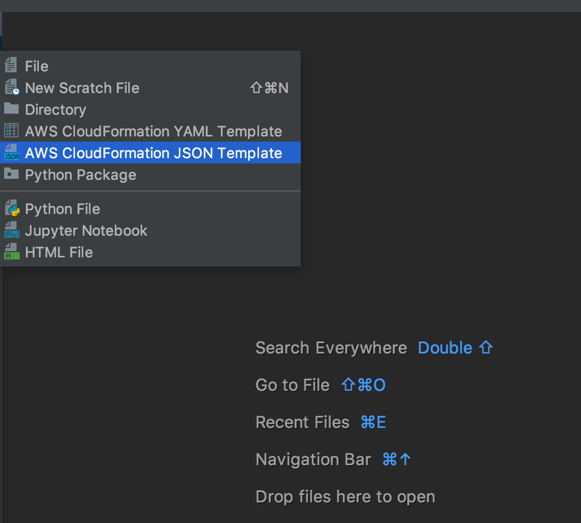Click the ⌘E shortcut text
Viewport: 581px width, 523px height.
pos(373,422)
